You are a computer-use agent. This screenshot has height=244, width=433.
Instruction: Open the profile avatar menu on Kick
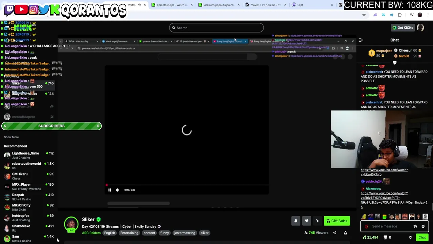(x=420, y=28)
